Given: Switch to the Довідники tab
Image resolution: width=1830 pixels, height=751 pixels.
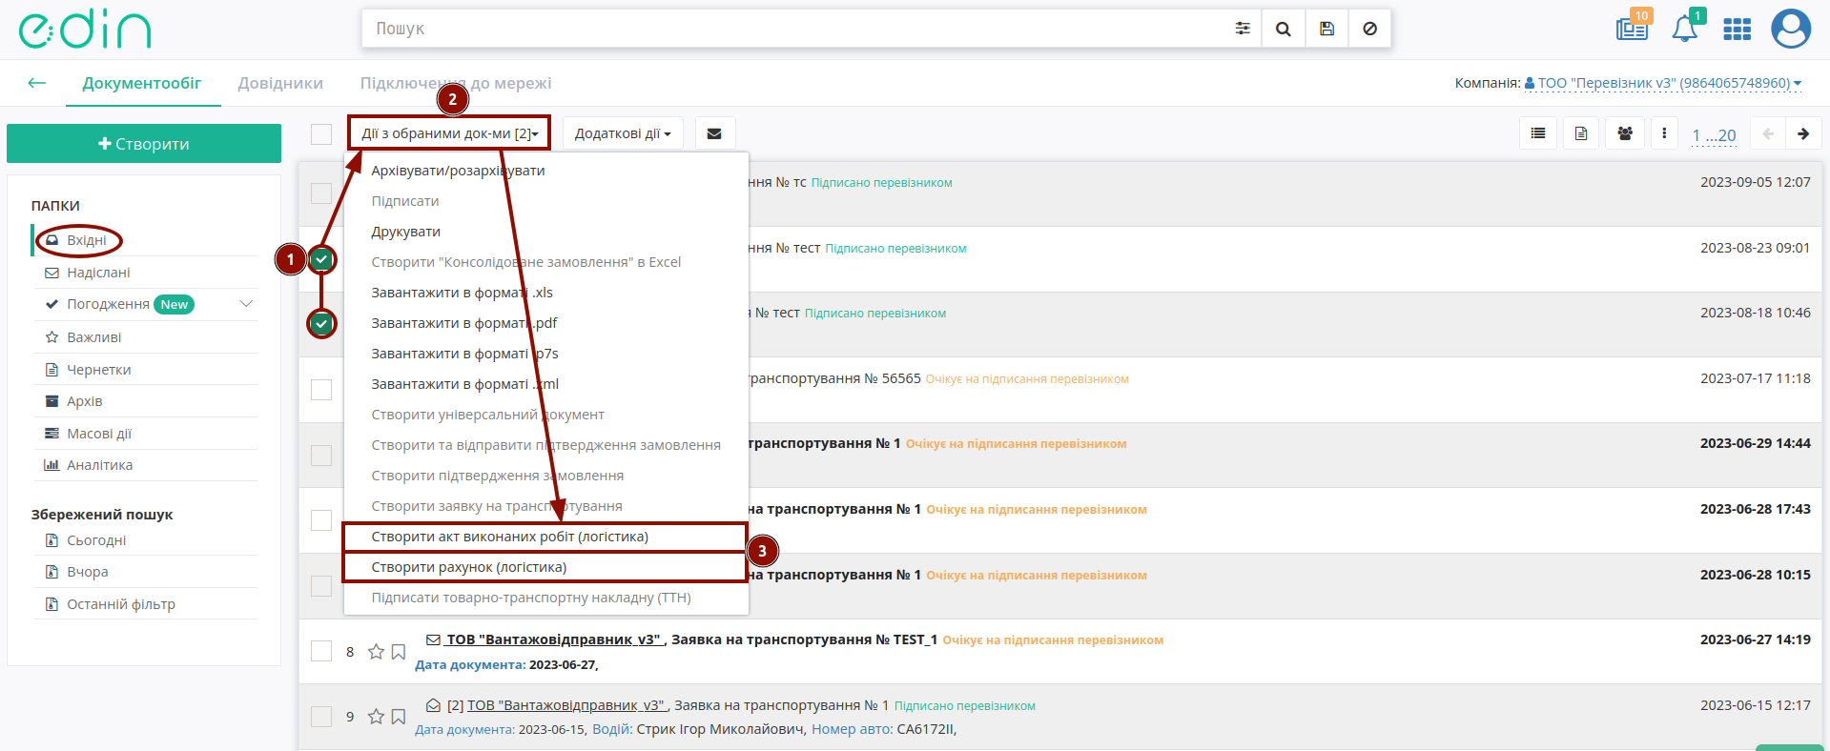Looking at the screenshot, I should click(280, 83).
